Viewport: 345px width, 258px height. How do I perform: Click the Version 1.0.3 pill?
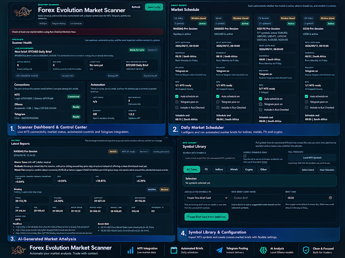pyautogui.click(x=67, y=76)
